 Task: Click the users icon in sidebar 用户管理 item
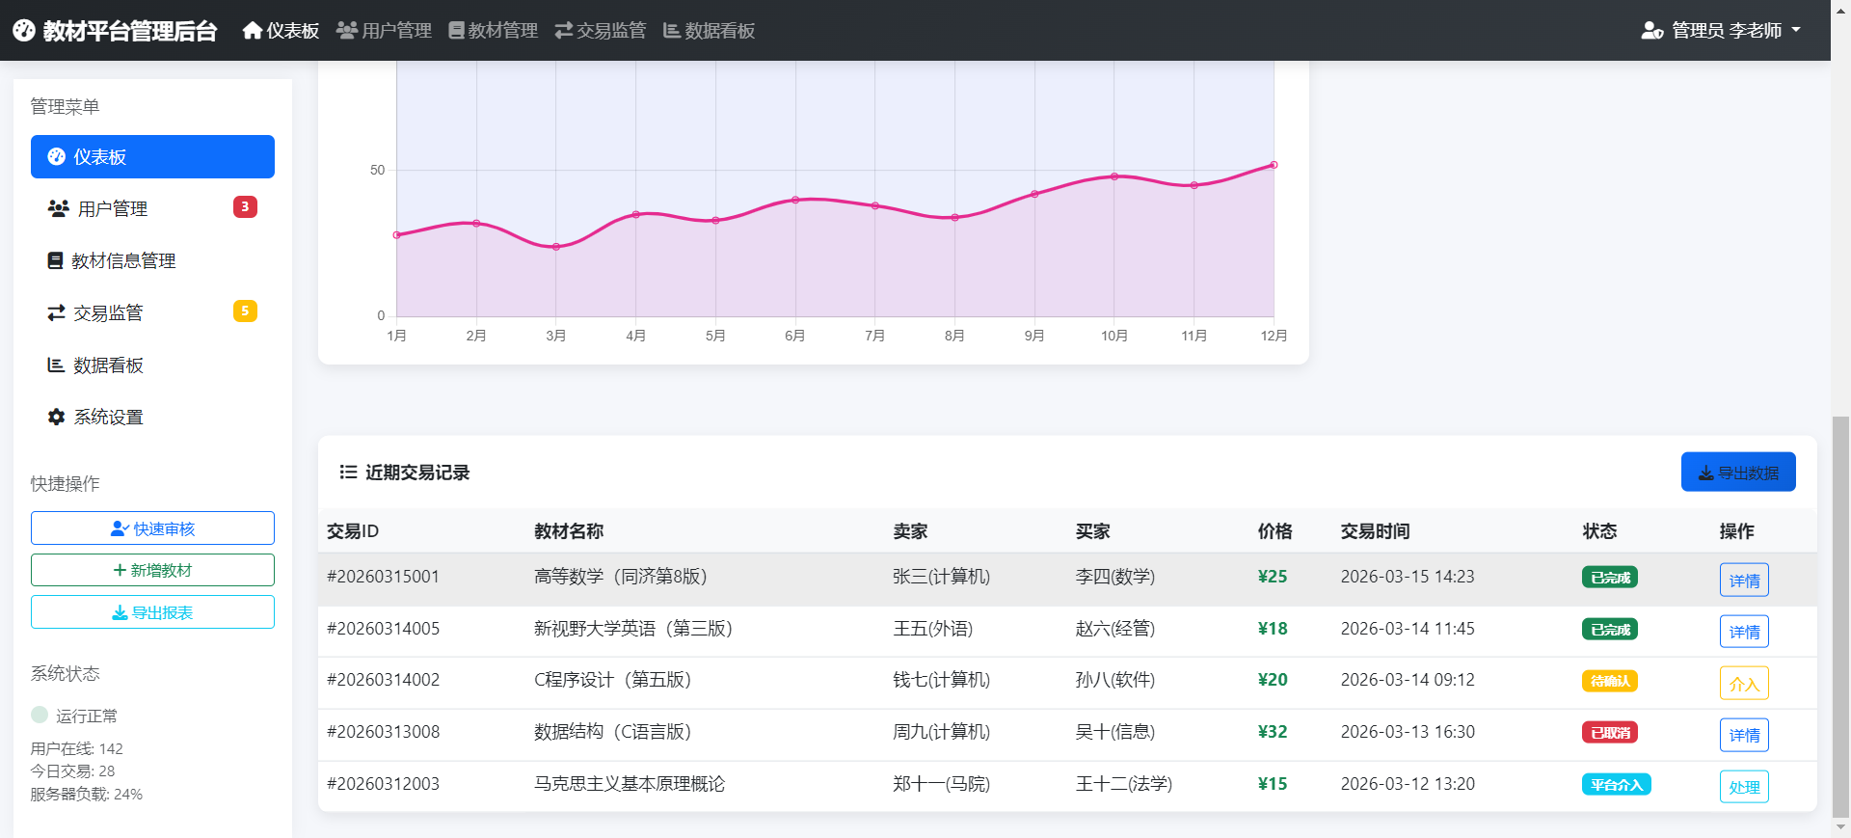(59, 208)
